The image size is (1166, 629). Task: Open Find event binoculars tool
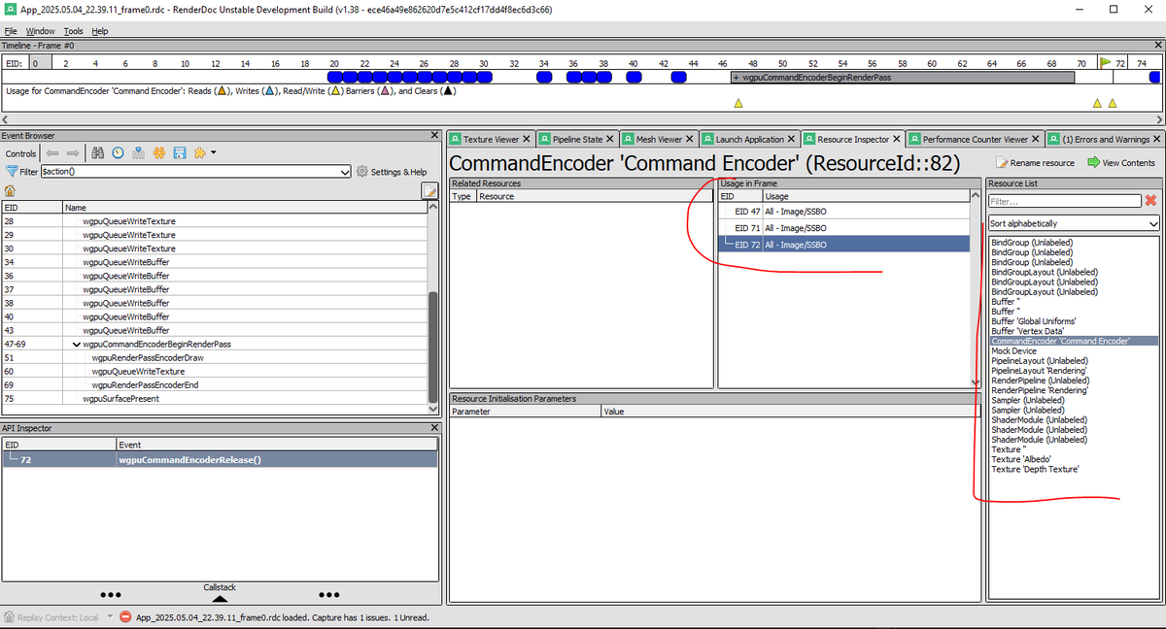[x=97, y=153]
